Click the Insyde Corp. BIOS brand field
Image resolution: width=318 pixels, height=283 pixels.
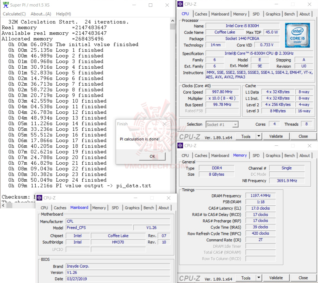118,266
